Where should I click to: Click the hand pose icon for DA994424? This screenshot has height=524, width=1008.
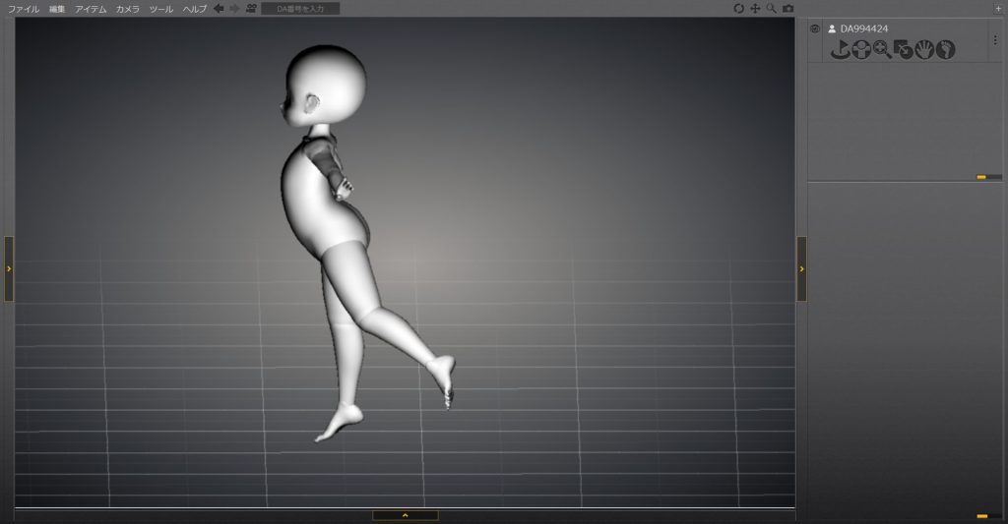pyautogui.click(x=924, y=50)
